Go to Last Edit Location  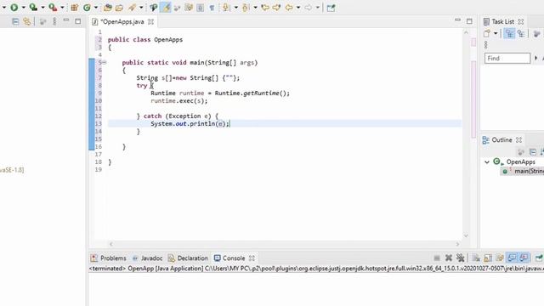click(x=265, y=8)
